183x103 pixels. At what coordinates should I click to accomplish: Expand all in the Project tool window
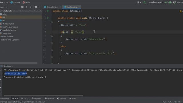click(x=27, y=7)
